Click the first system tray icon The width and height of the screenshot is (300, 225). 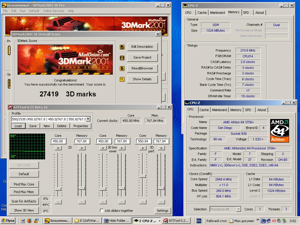[263, 221]
